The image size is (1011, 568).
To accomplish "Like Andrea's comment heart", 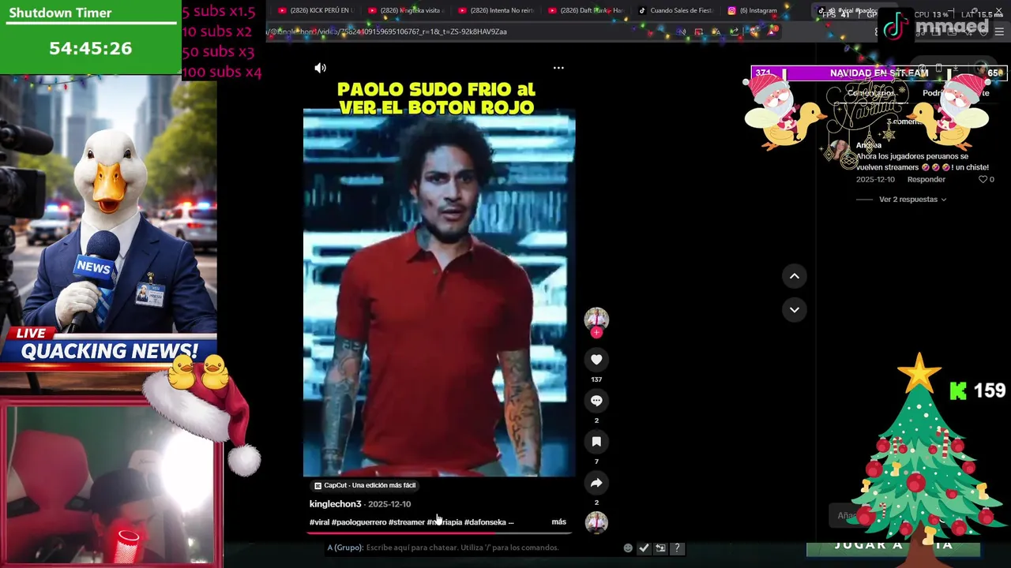I will click(983, 180).
